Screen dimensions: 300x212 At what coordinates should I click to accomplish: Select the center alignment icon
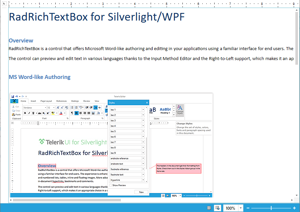pyautogui.click(x=80, y=113)
